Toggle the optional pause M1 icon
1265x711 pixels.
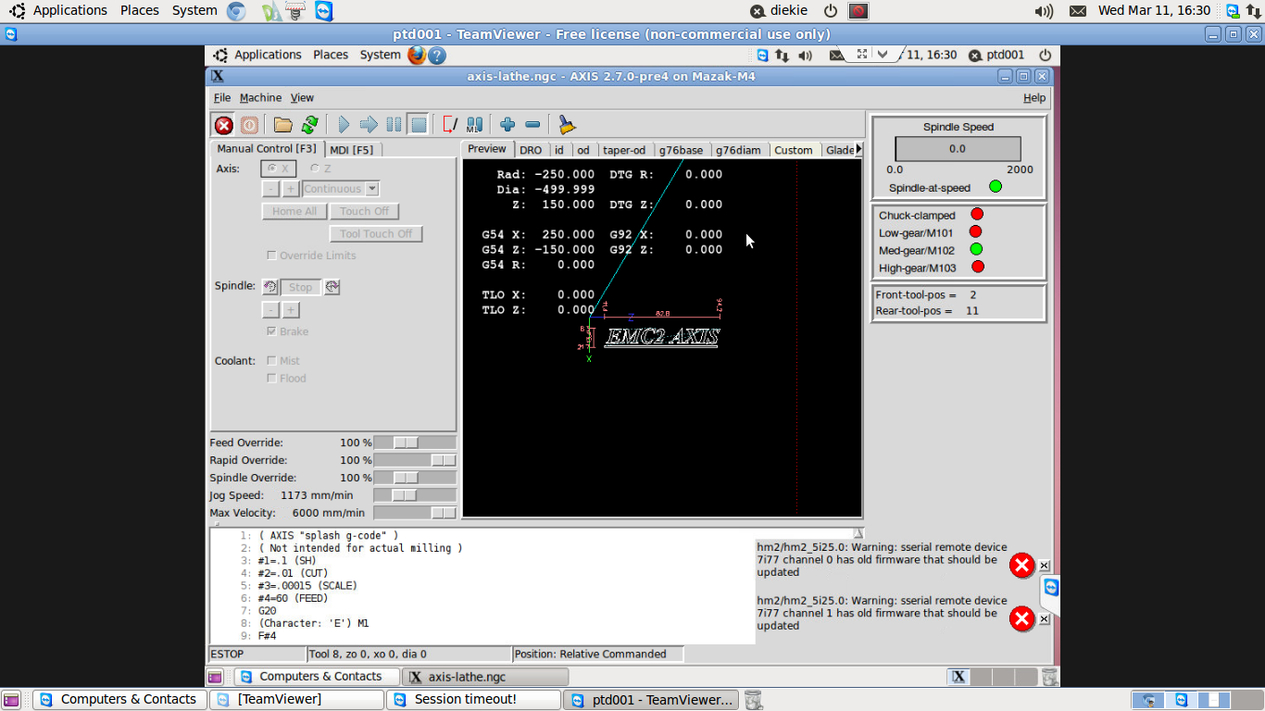(475, 125)
